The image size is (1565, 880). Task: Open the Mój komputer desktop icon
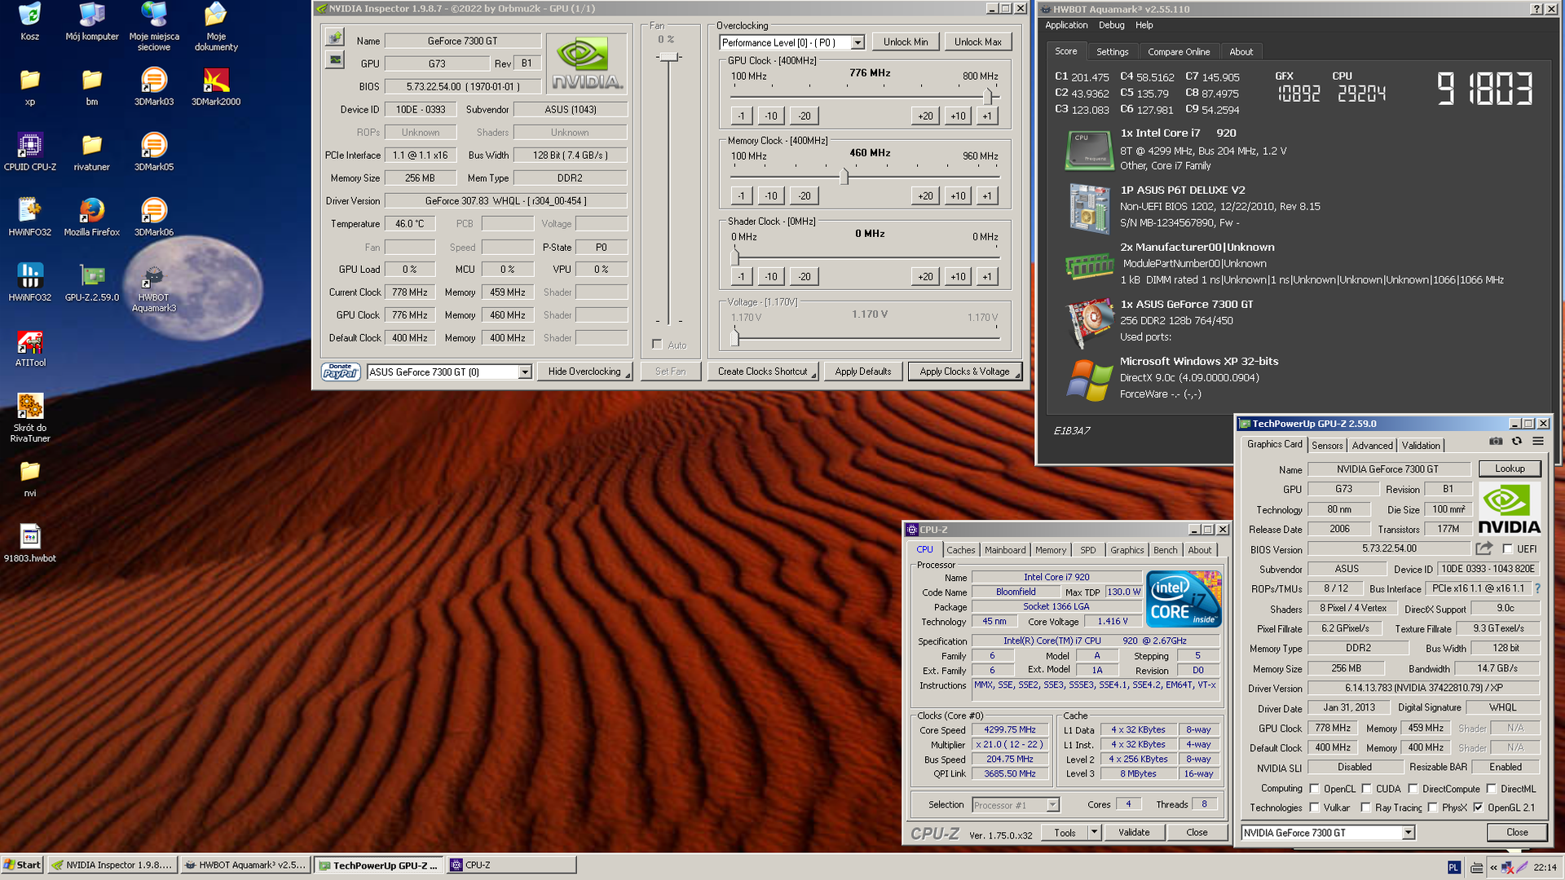point(92,21)
